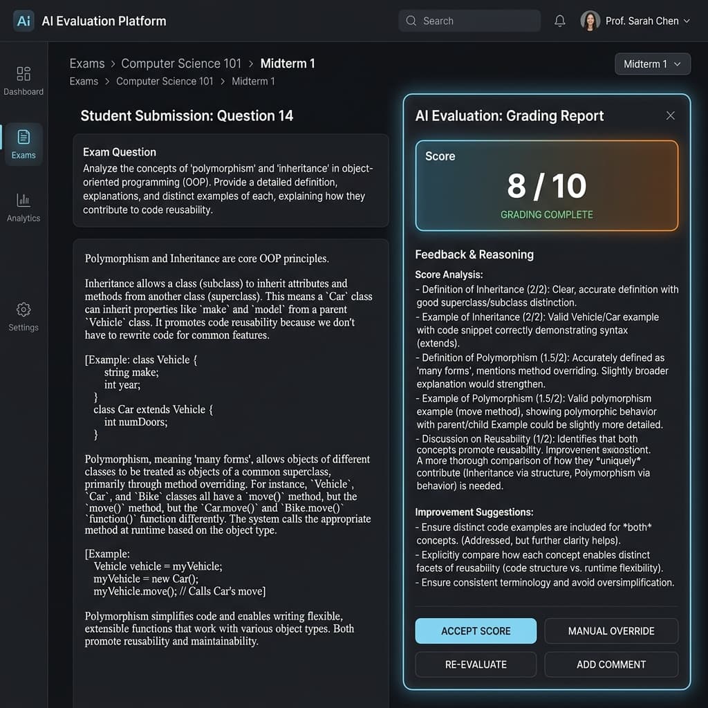Click the AI Evaluation: Grading Report title

tap(510, 115)
